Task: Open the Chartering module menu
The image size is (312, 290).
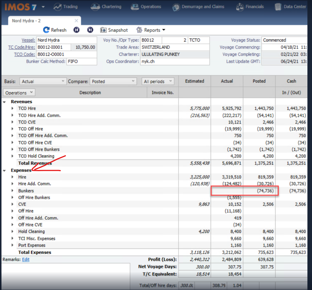Action: click(106, 7)
